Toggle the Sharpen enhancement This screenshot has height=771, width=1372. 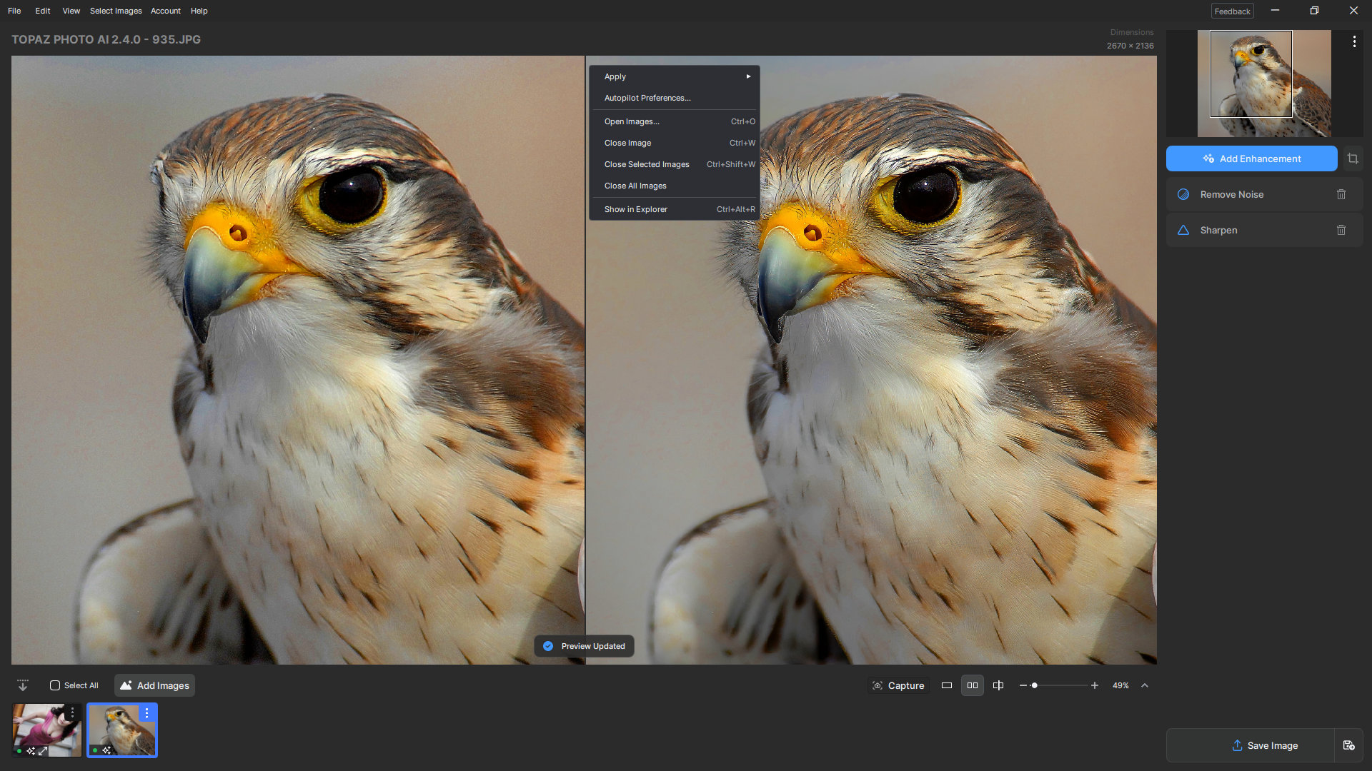[1183, 230]
